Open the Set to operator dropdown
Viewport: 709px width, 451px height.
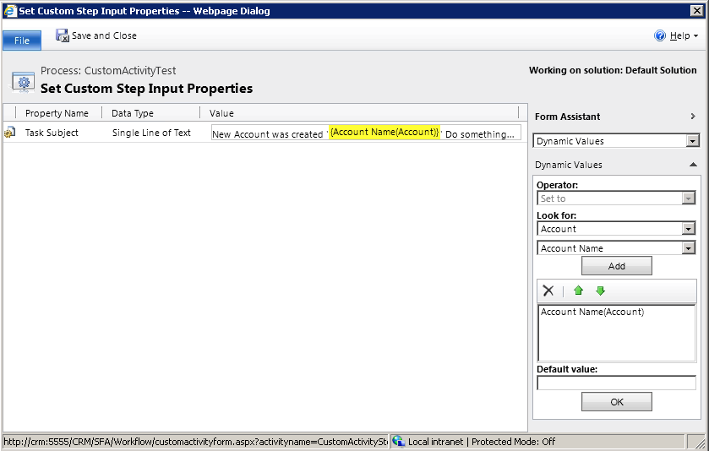(x=688, y=198)
